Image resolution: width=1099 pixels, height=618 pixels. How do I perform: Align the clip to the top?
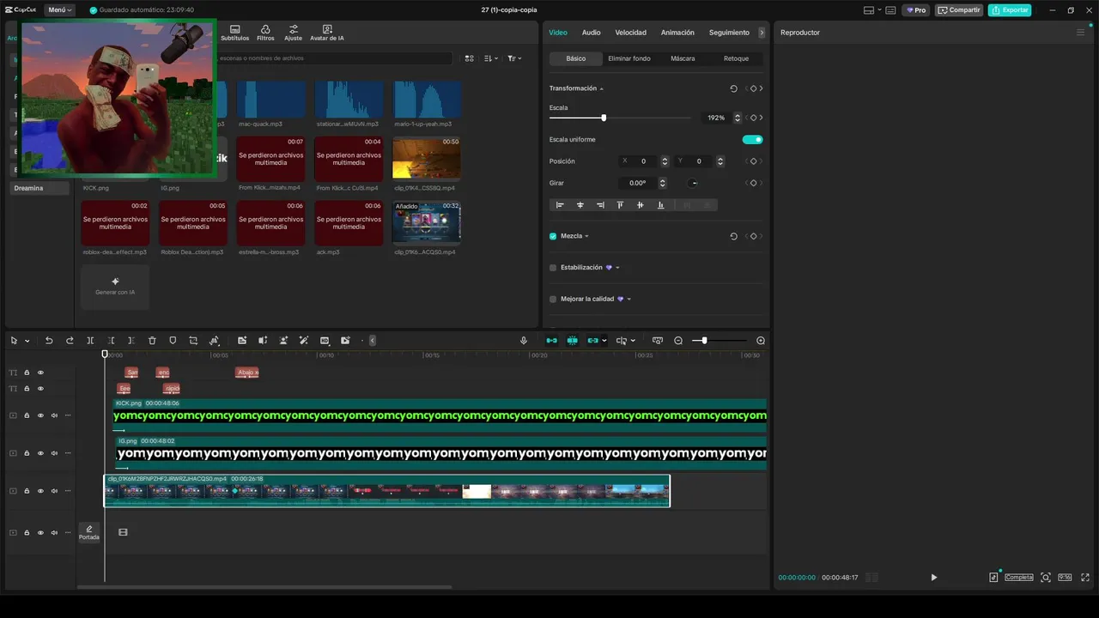tap(620, 205)
